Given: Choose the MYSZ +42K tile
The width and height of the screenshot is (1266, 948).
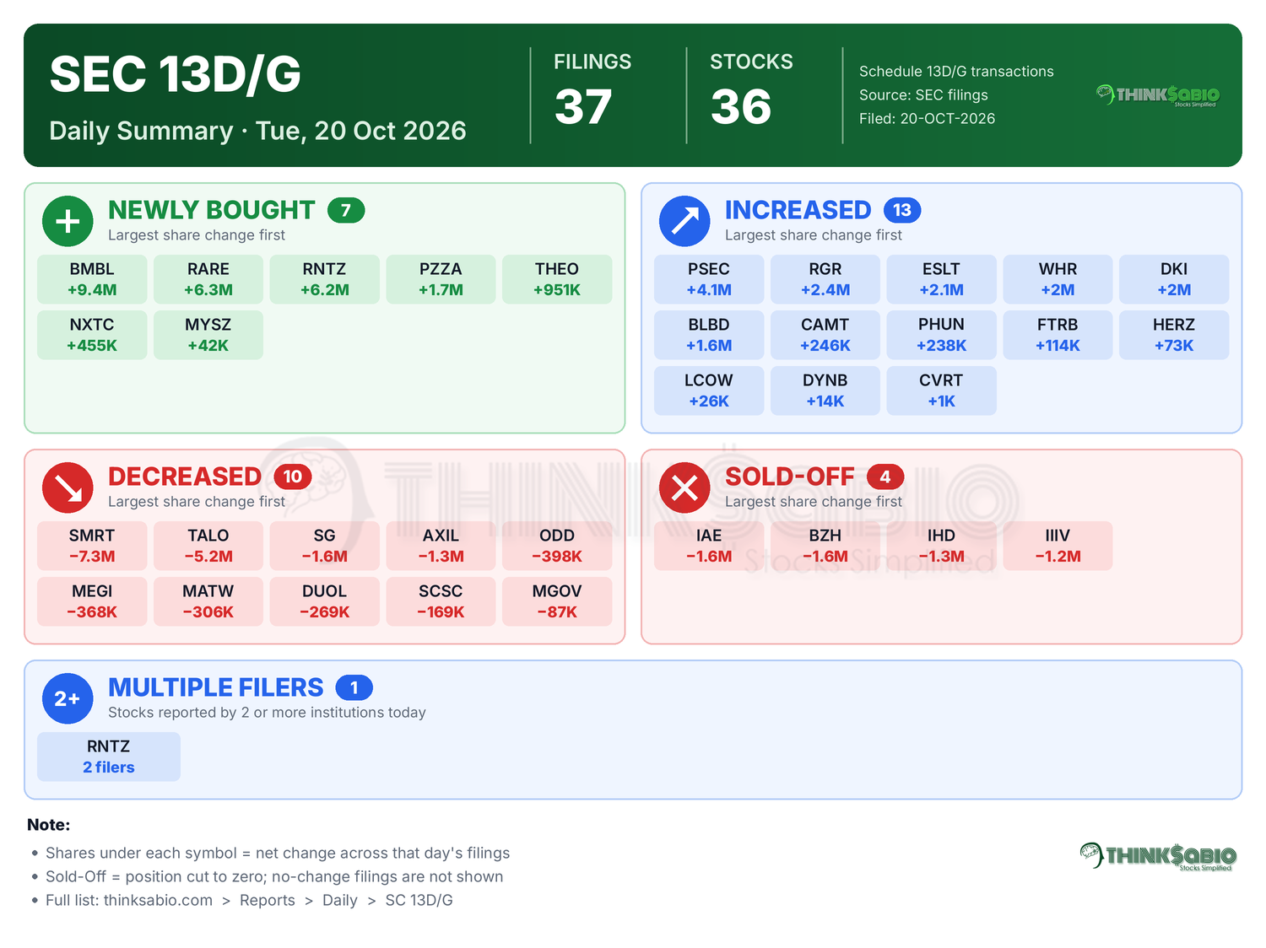Looking at the screenshot, I should coord(208,335).
